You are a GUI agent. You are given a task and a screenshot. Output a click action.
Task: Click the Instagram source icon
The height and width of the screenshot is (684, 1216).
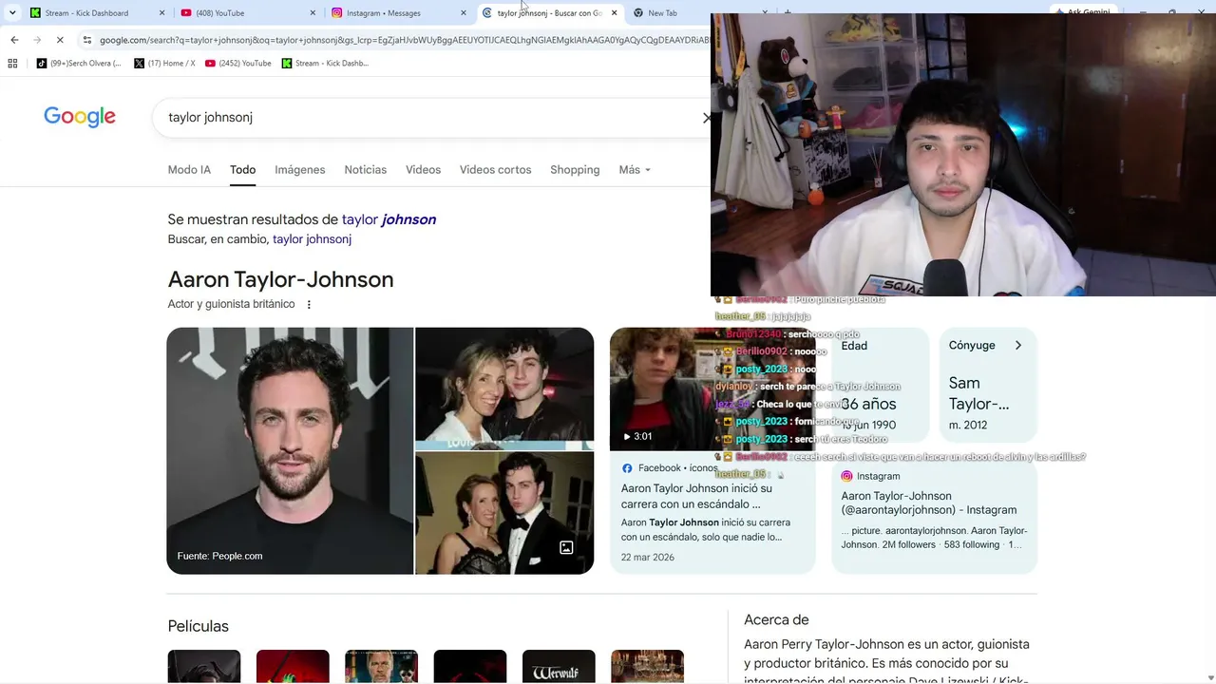(x=846, y=476)
